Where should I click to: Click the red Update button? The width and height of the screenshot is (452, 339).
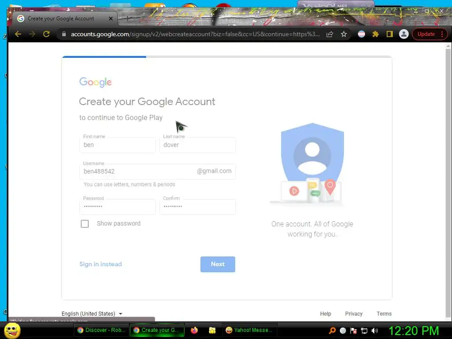click(x=426, y=34)
